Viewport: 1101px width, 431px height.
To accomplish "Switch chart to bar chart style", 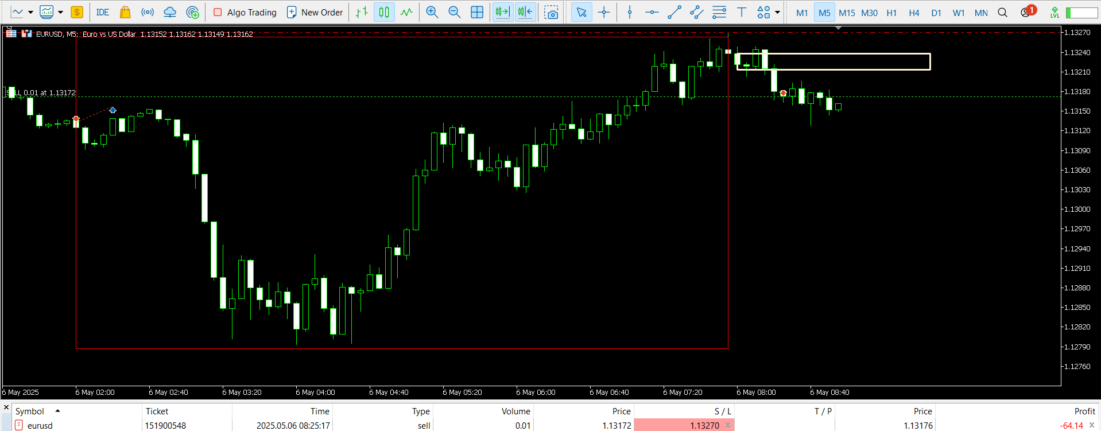I will pyautogui.click(x=362, y=12).
